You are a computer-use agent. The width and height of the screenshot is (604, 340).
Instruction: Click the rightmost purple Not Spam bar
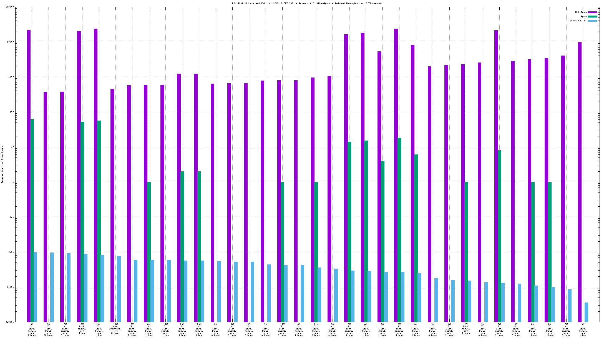pos(580,182)
